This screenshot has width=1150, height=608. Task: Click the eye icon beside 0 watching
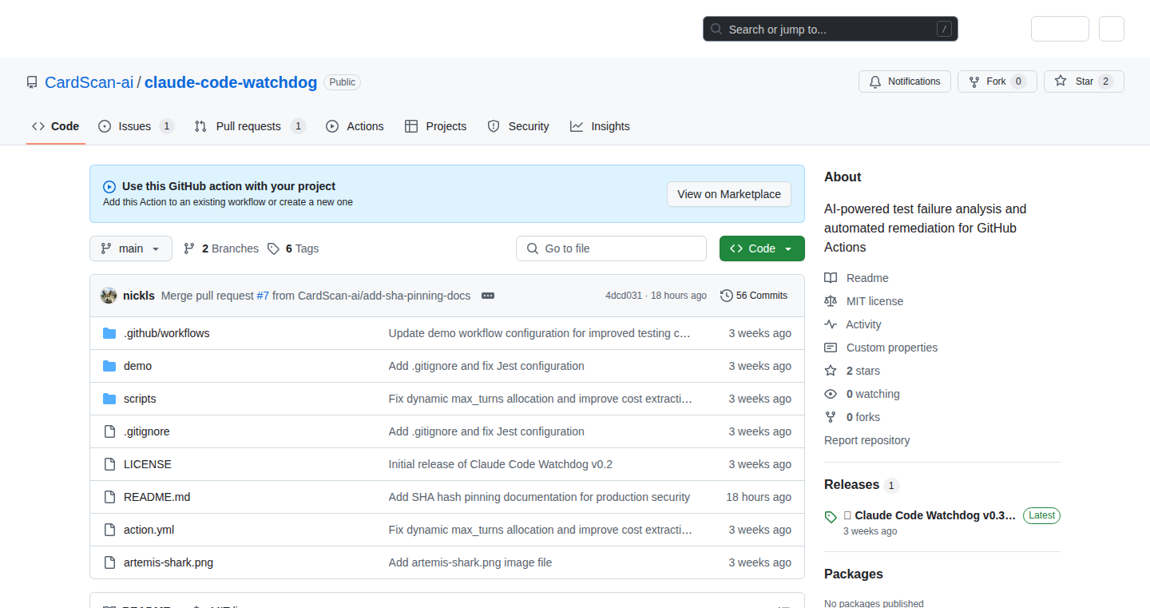[831, 394]
